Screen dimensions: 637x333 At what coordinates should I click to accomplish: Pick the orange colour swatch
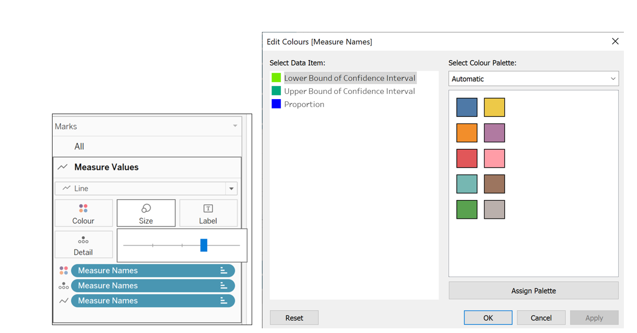point(467,133)
